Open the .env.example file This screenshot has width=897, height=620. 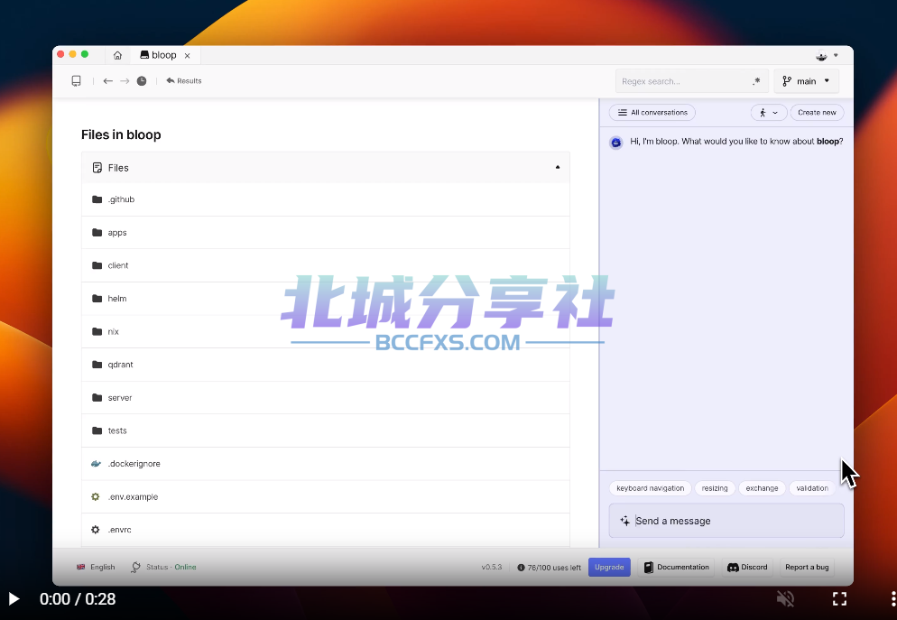(326, 497)
